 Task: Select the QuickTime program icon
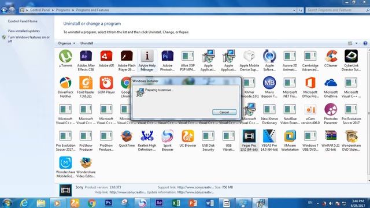coord(127,139)
